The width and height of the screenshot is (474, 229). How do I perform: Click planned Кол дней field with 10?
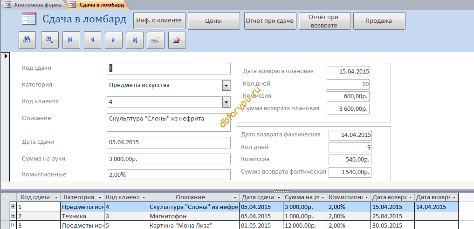(348, 84)
